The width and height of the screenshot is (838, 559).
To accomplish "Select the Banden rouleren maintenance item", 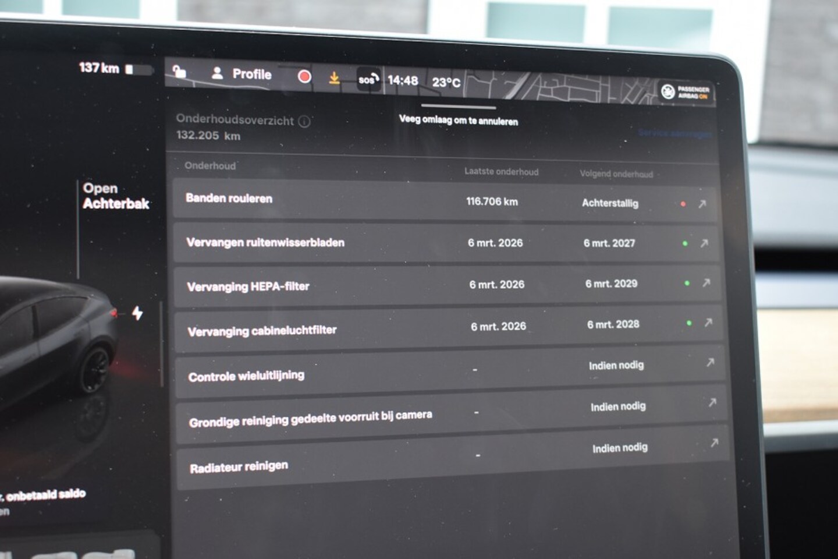I will [x=445, y=200].
